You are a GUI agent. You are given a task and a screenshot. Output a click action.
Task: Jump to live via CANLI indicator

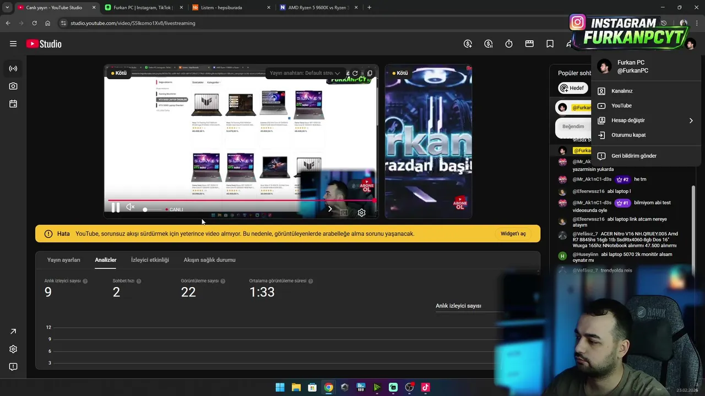(x=175, y=210)
